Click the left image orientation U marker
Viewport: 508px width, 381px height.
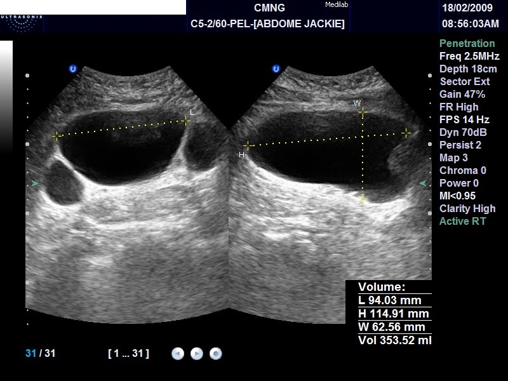point(73,69)
